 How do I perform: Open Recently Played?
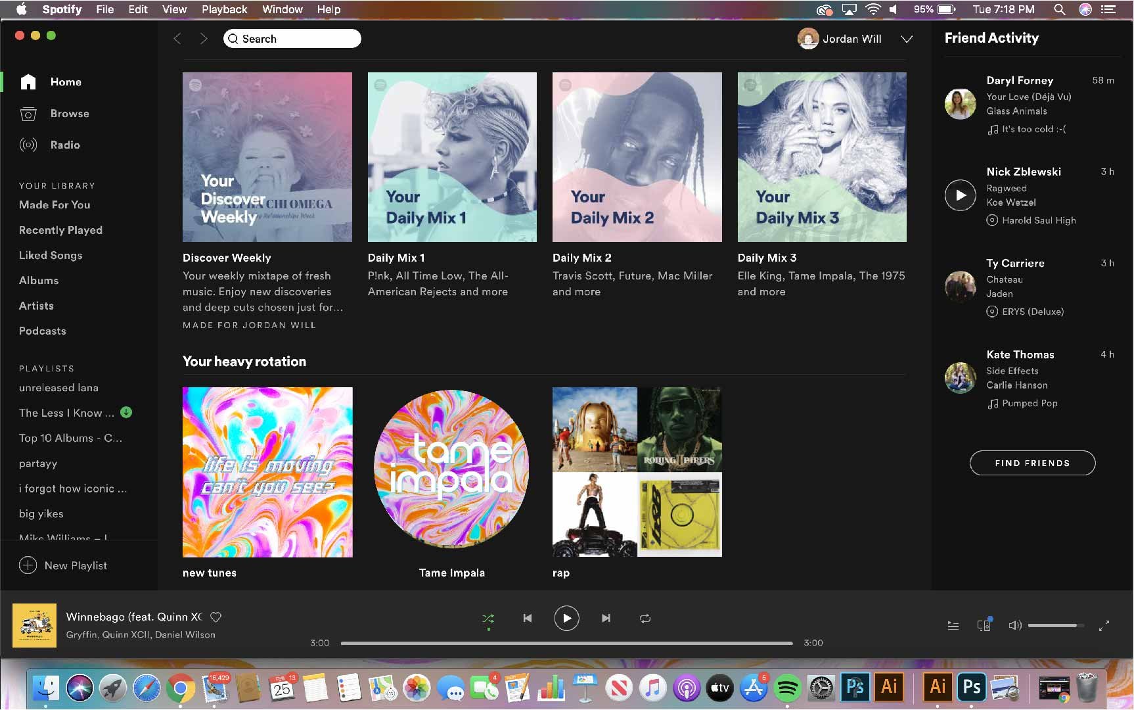(60, 230)
